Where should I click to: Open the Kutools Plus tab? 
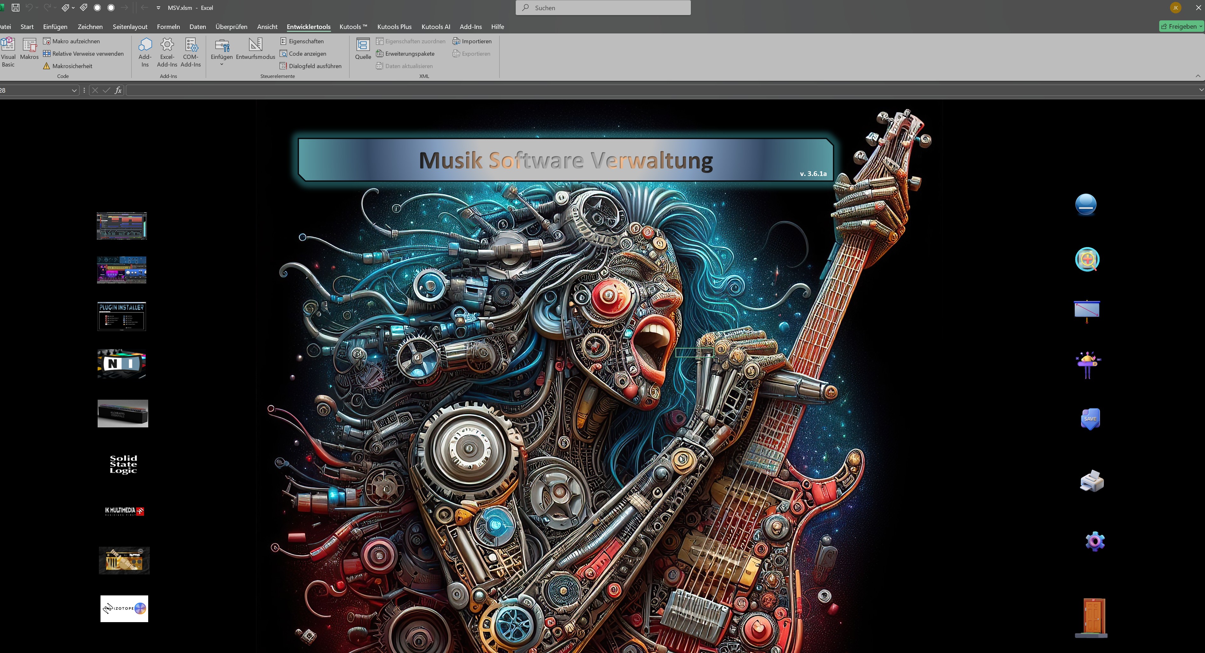[394, 27]
